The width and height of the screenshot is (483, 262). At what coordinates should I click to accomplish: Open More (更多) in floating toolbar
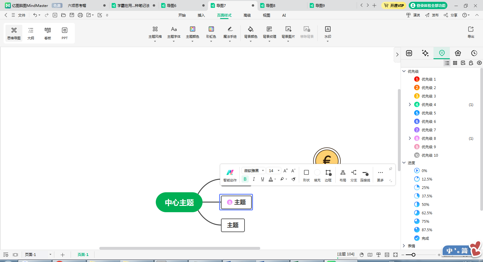tap(380, 175)
